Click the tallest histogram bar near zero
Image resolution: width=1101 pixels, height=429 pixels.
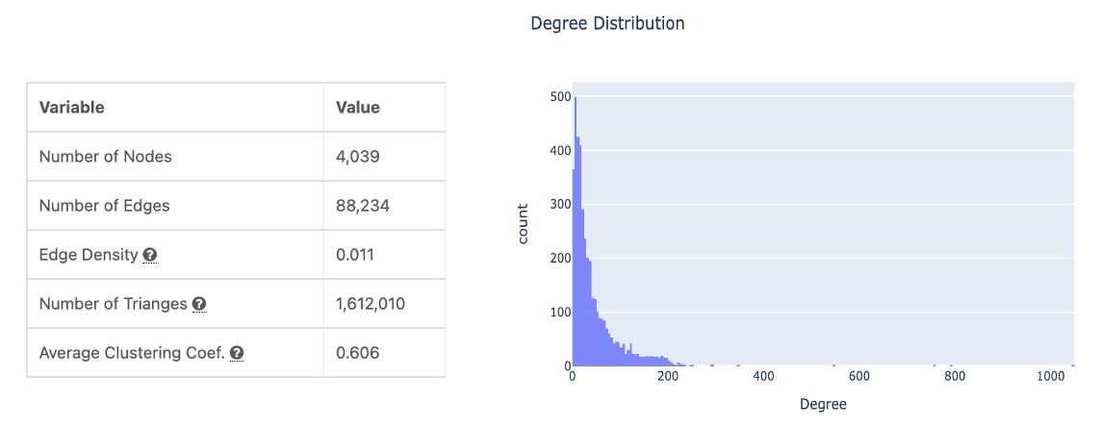click(575, 231)
